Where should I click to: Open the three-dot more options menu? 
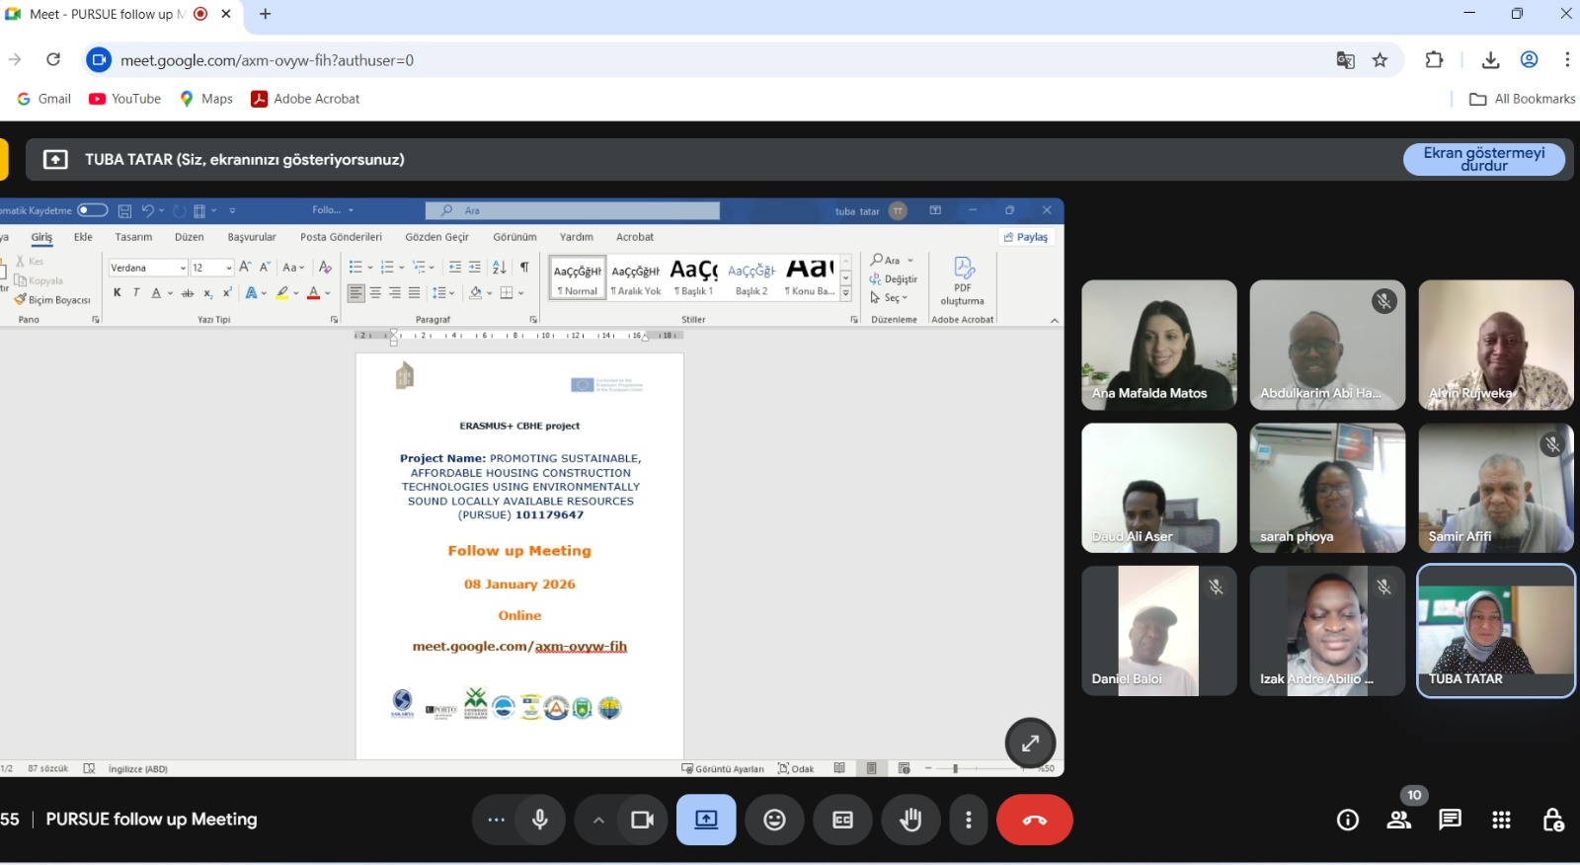click(969, 820)
